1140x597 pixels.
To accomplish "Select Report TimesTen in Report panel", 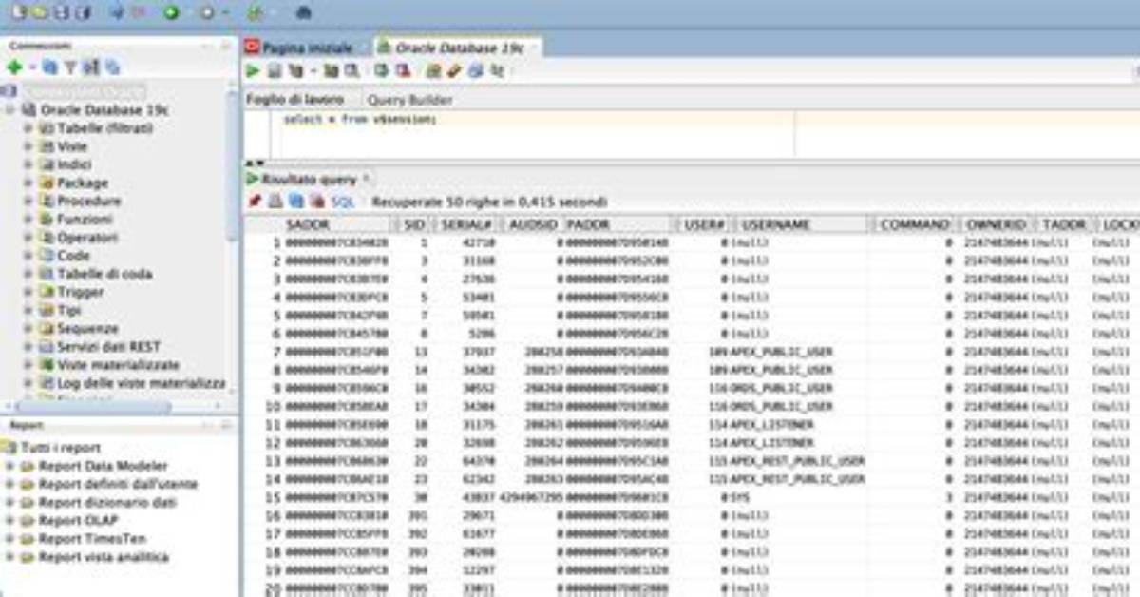I will click(92, 538).
